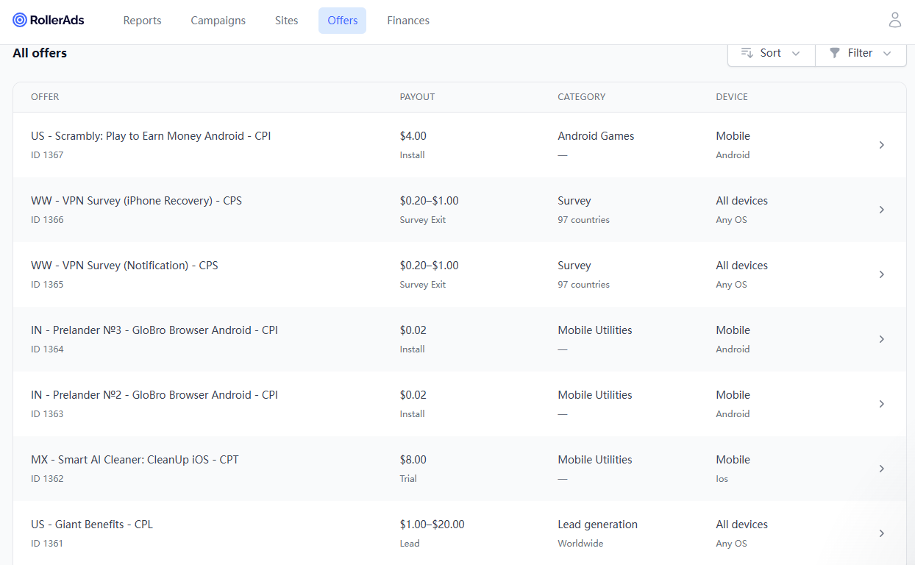Click the Android Games category
Viewport: 915px width, 565px height.
[x=596, y=136]
